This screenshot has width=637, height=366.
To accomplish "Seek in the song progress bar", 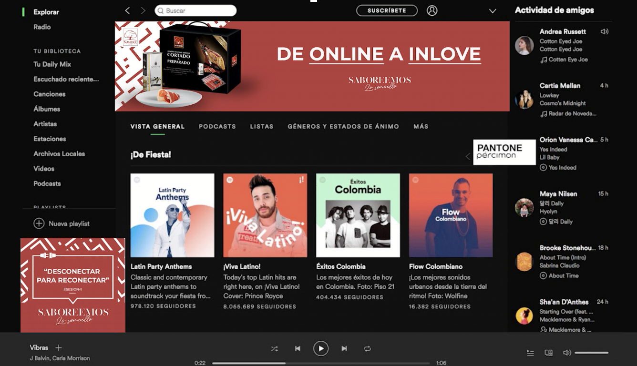I will [321, 363].
